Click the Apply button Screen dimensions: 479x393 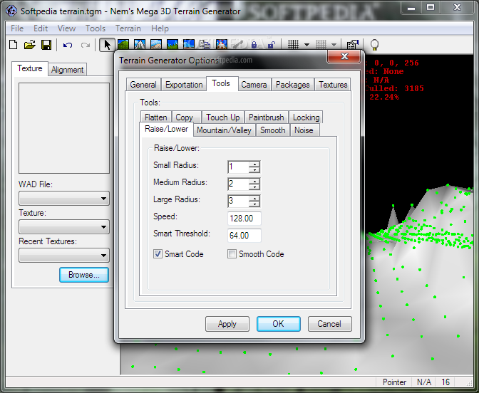(227, 324)
